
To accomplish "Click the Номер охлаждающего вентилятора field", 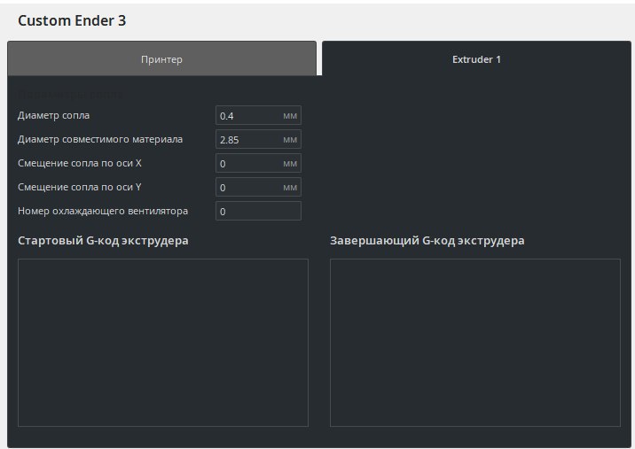I will pos(258,211).
